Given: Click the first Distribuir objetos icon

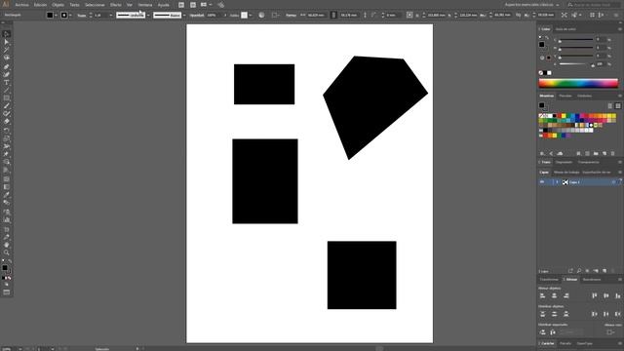Looking at the screenshot, I should (x=543, y=314).
